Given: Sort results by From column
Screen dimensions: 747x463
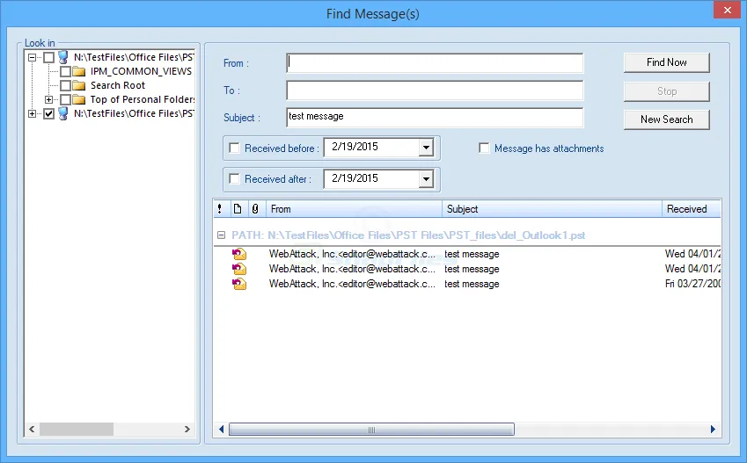Looking at the screenshot, I should pos(354,209).
